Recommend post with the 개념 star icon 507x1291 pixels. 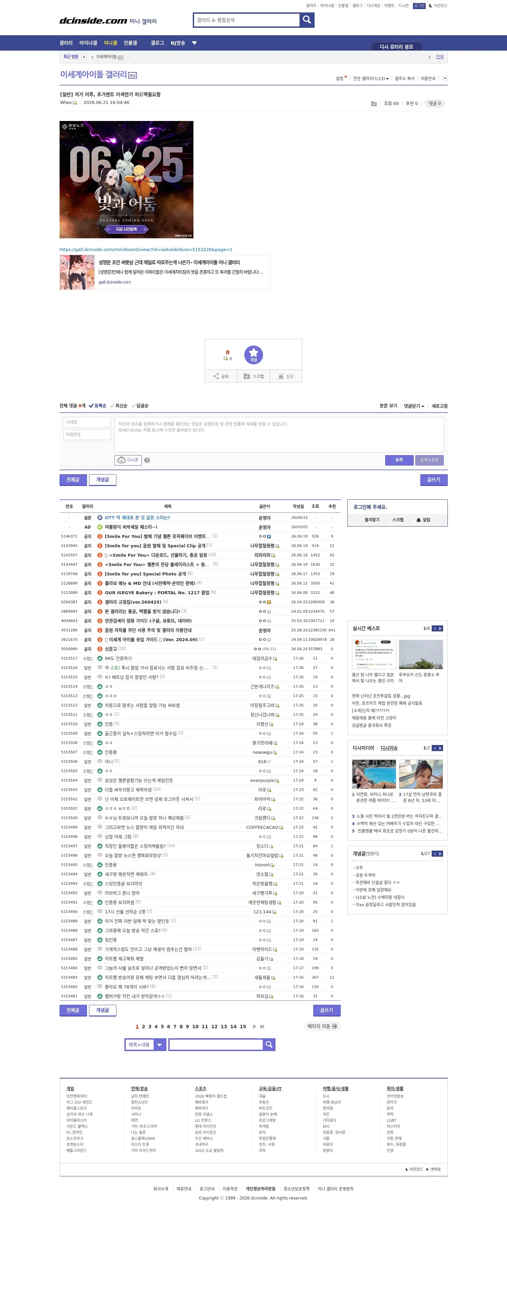254,354
